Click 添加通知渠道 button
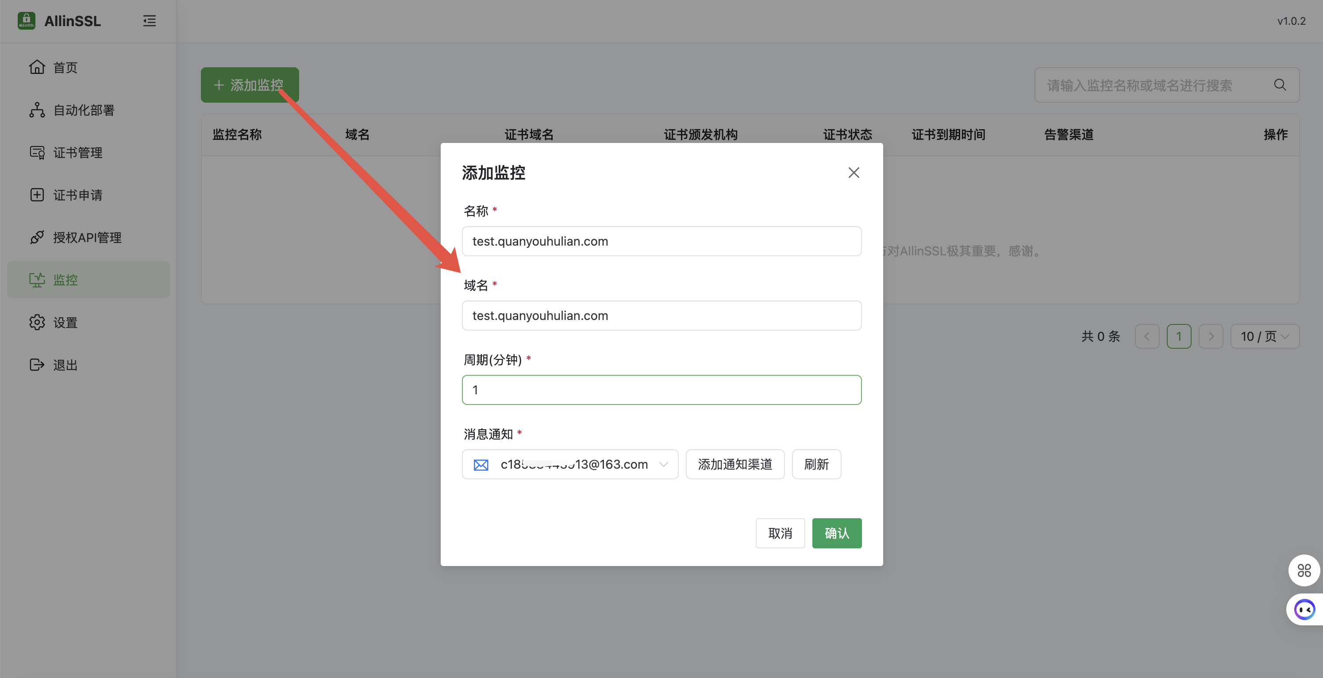 pos(735,465)
